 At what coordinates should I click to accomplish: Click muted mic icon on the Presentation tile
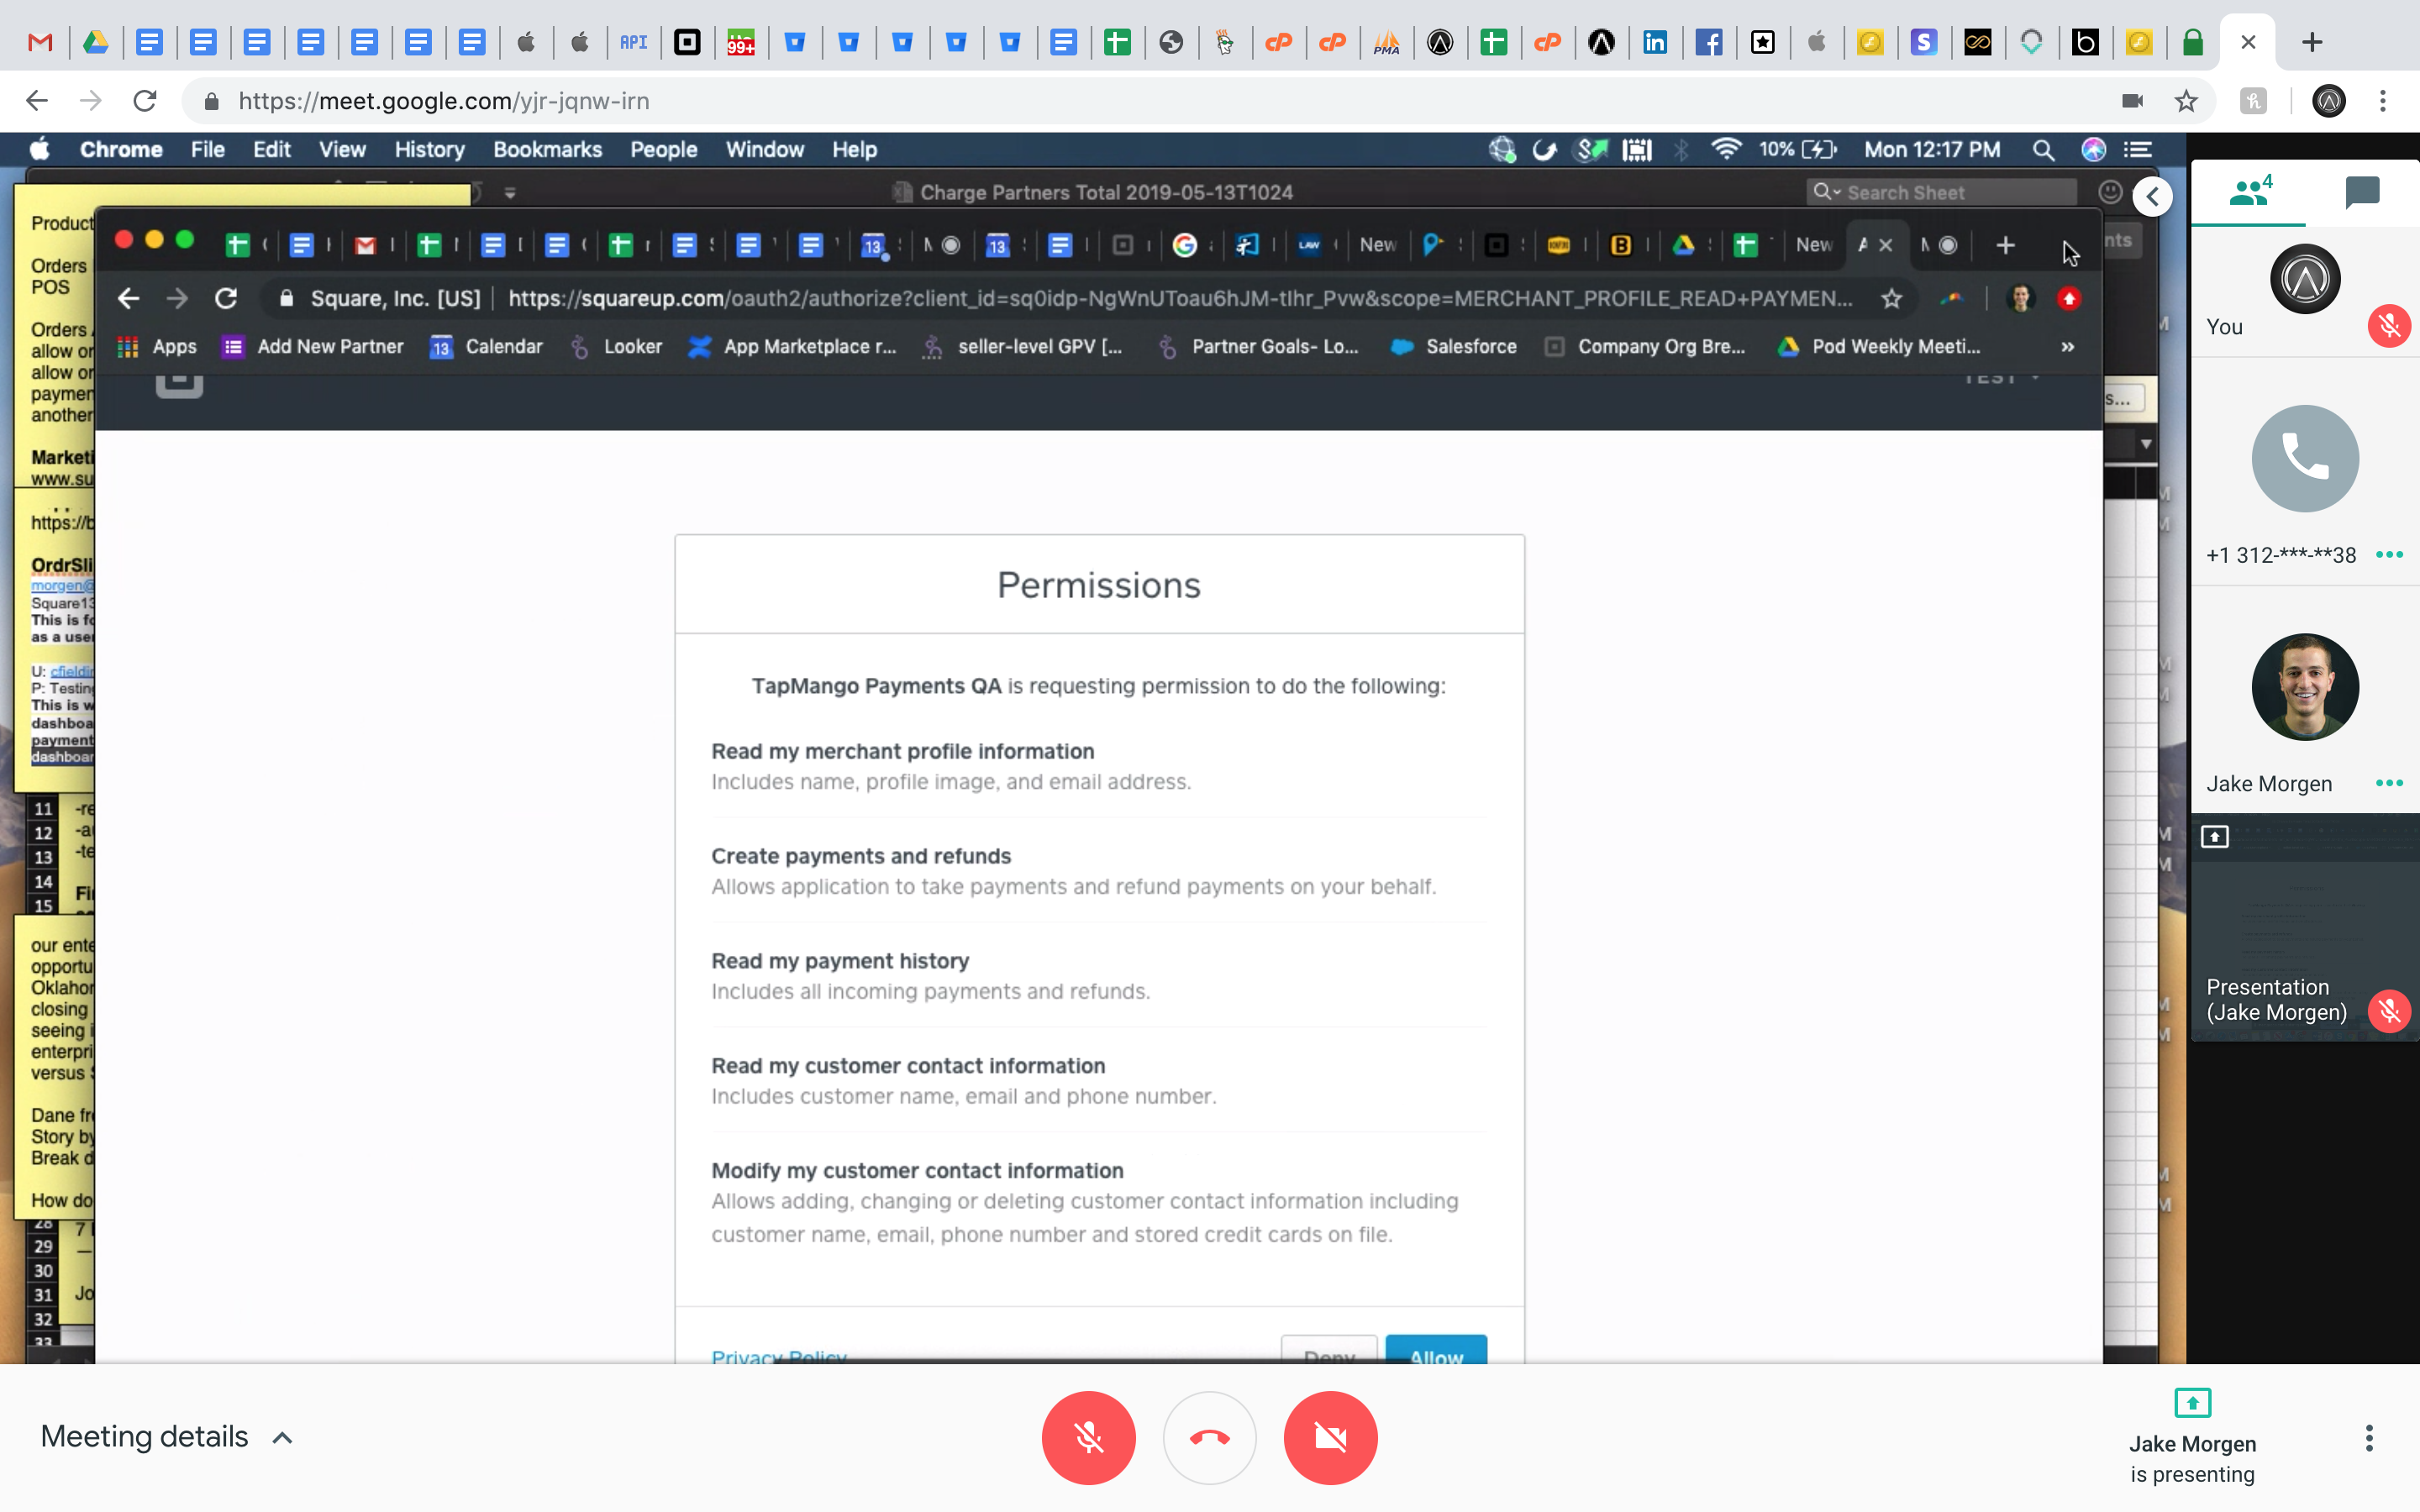[2389, 1011]
